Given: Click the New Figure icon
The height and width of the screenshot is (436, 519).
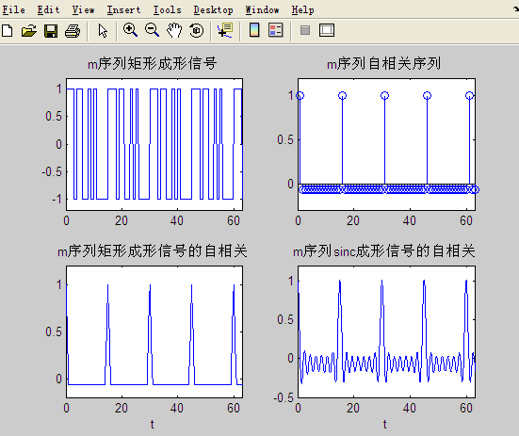Looking at the screenshot, I should click(x=8, y=31).
